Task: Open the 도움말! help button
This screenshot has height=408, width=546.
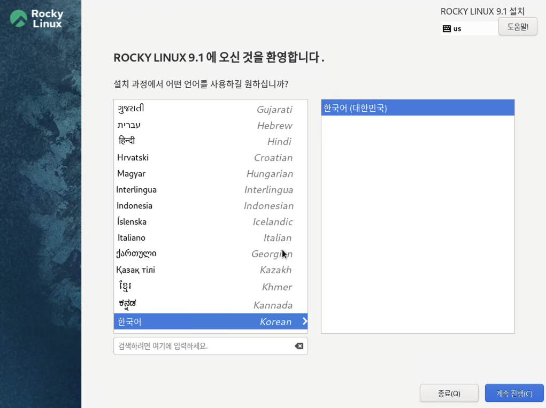Action: pyautogui.click(x=518, y=27)
